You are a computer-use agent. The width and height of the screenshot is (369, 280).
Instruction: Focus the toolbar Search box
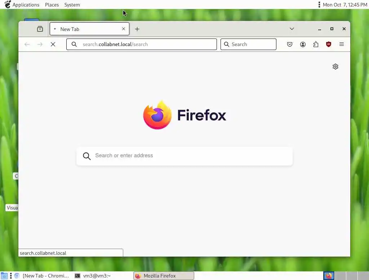pyautogui.click(x=248, y=44)
